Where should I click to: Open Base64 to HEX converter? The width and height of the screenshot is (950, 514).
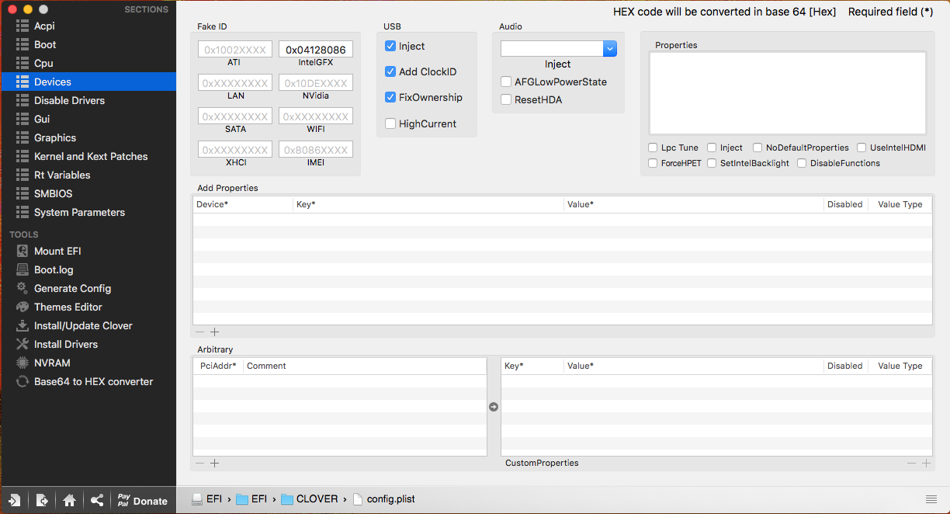click(88, 381)
